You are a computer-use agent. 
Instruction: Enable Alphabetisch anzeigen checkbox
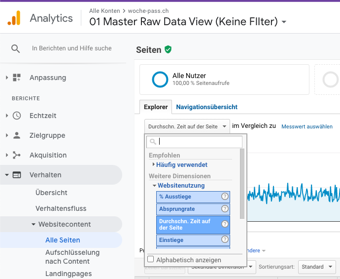(x=150, y=259)
